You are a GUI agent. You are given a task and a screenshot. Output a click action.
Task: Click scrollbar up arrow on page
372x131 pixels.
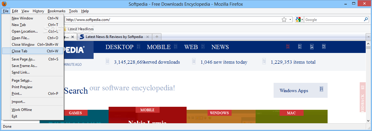click(x=369, y=44)
